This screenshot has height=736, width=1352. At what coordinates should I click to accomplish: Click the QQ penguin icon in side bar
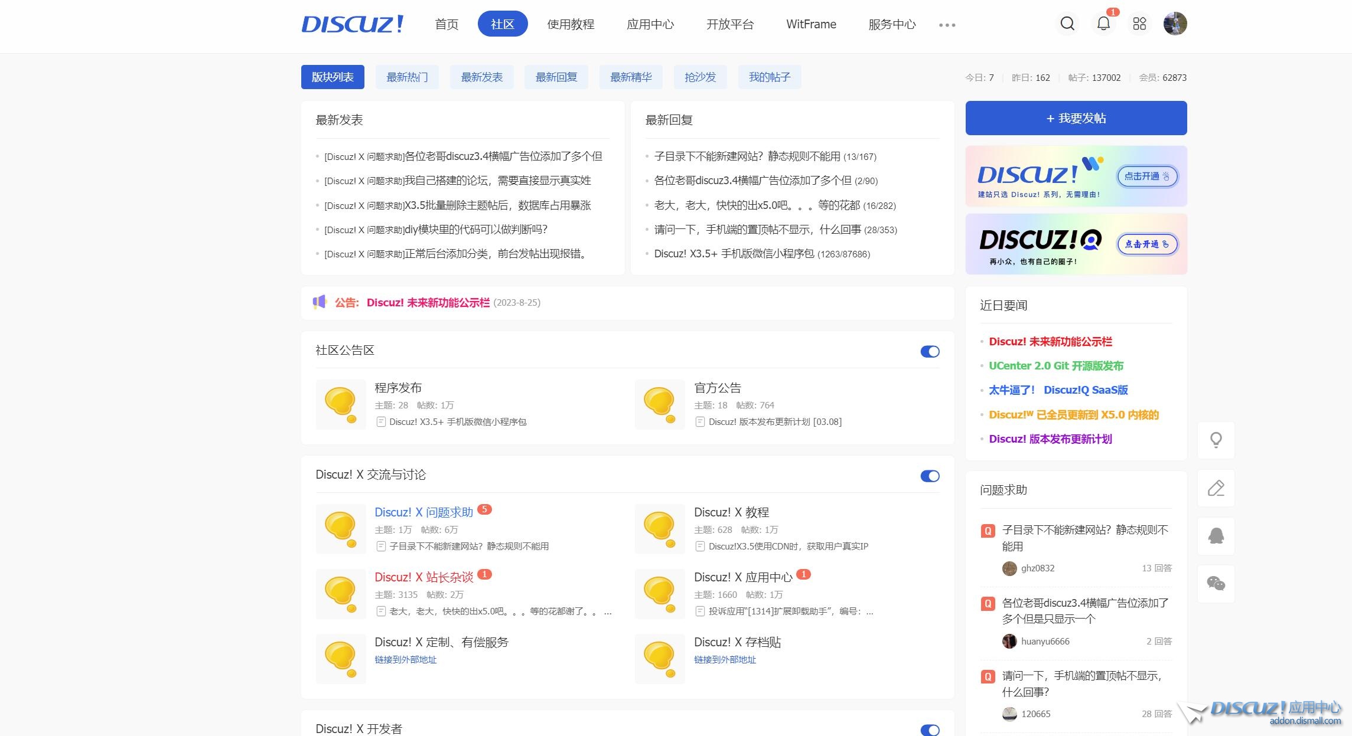tap(1216, 536)
